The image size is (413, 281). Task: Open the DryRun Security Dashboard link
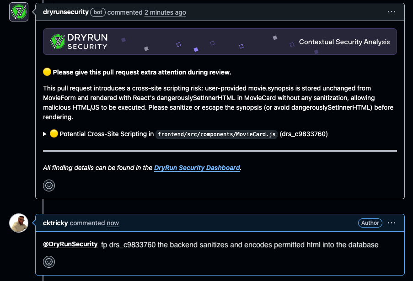click(197, 168)
